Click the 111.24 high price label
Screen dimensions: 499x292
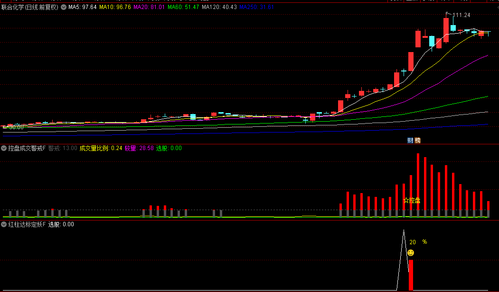point(461,15)
